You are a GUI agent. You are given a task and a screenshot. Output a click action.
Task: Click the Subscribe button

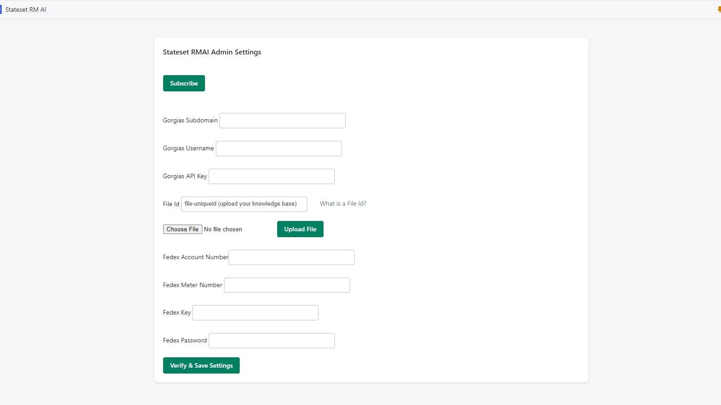[x=184, y=83]
